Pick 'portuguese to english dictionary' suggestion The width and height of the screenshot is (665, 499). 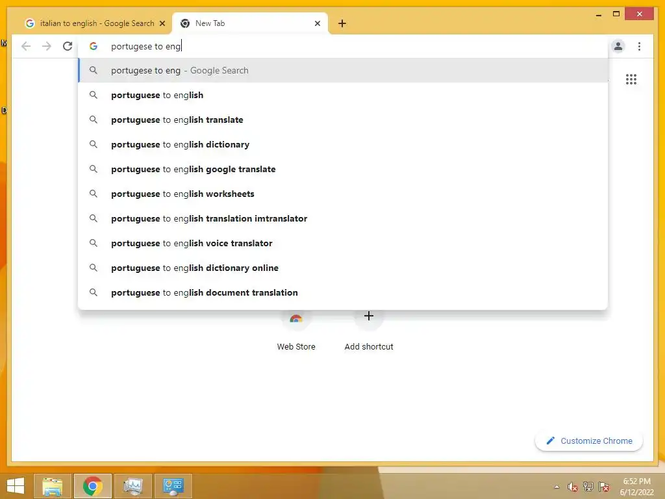(x=343, y=144)
